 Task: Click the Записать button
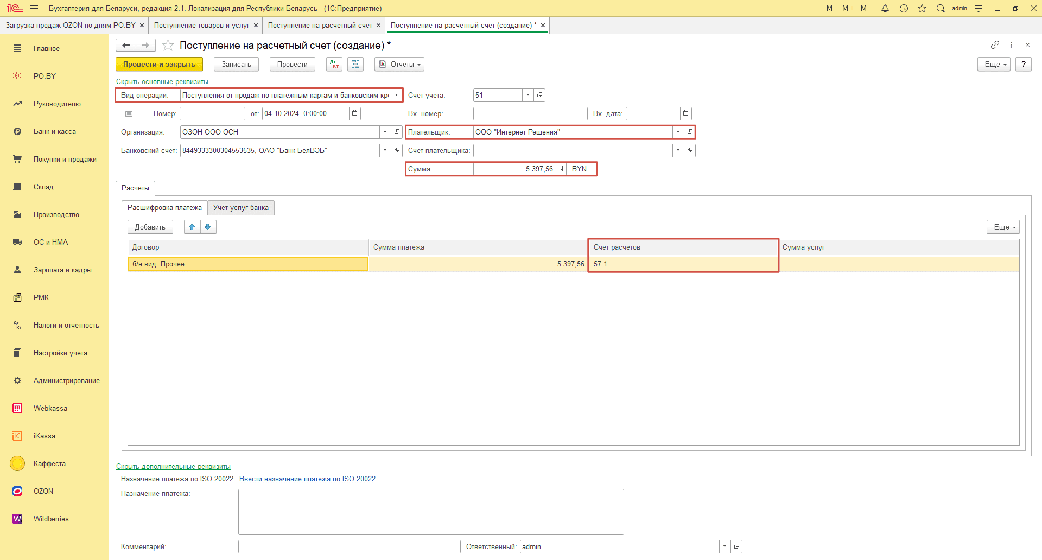pos(236,64)
